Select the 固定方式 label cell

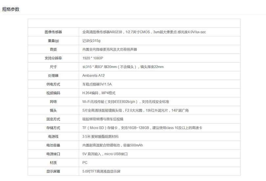(53, 119)
